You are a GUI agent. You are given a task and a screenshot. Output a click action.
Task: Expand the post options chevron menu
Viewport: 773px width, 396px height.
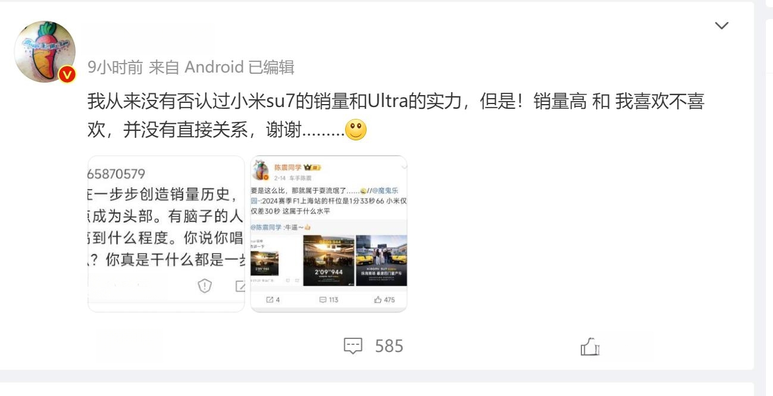(x=721, y=26)
